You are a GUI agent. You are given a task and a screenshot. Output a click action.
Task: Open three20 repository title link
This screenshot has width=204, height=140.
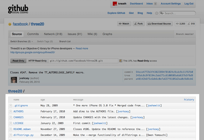[38, 24]
